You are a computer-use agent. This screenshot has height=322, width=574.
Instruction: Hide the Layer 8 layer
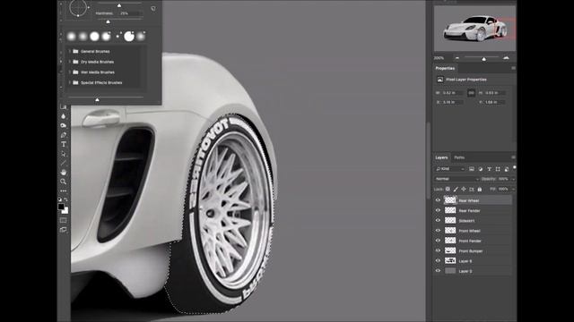click(438, 260)
